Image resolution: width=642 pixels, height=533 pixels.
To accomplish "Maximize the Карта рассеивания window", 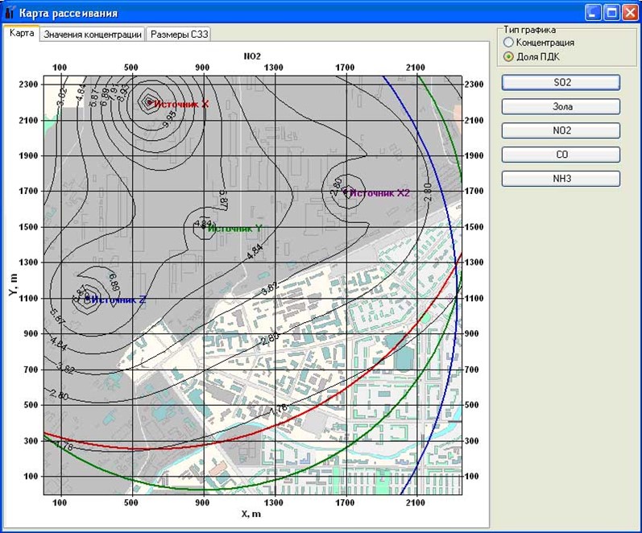I will point(611,13).
